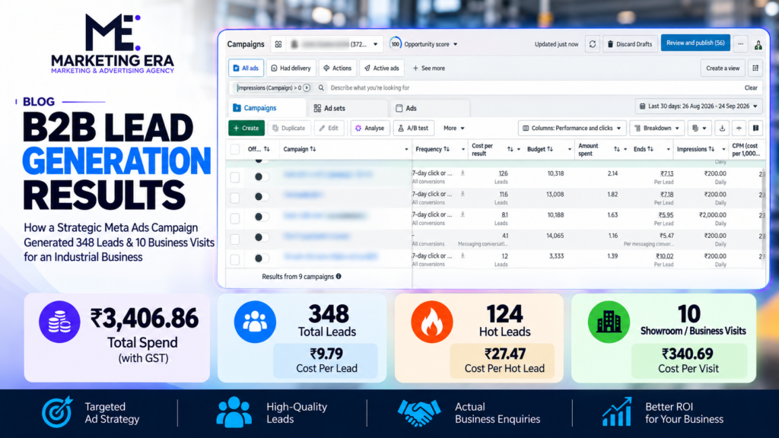Tick the checkbox for the 116 Leads campaign
The height and width of the screenshot is (438, 779).
coord(235,198)
